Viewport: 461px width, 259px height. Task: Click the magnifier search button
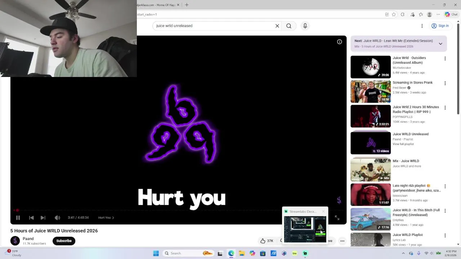[x=289, y=26]
